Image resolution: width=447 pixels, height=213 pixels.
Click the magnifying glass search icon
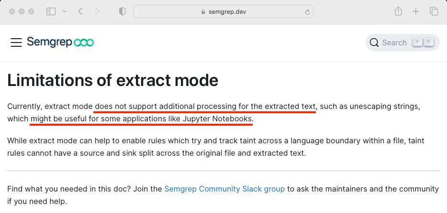[x=374, y=43]
